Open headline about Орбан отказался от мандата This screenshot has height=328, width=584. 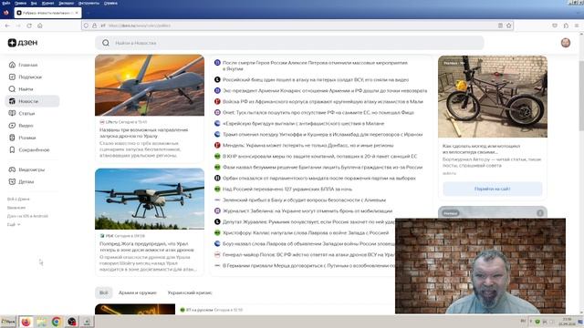tap(319, 179)
